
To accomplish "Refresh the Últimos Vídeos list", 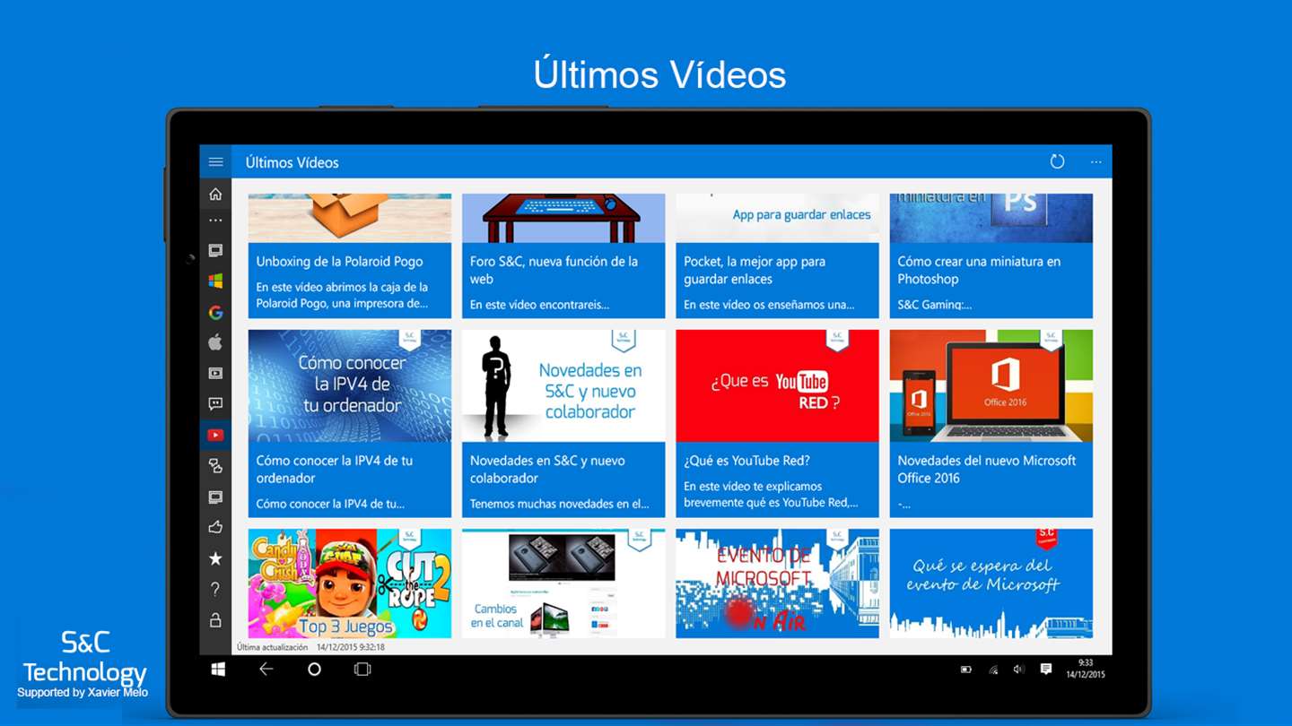I will point(1057,162).
